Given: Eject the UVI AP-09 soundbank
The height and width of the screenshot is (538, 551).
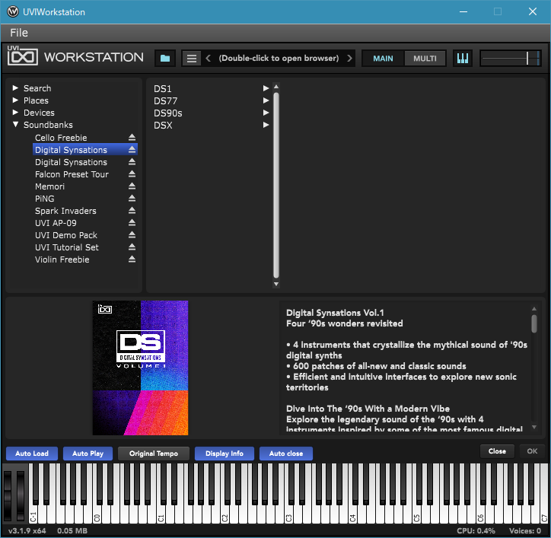Looking at the screenshot, I should tap(132, 223).
